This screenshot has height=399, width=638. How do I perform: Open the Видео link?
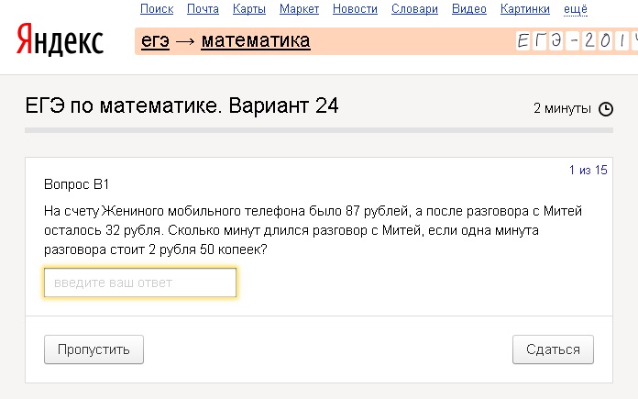[469, 9]
